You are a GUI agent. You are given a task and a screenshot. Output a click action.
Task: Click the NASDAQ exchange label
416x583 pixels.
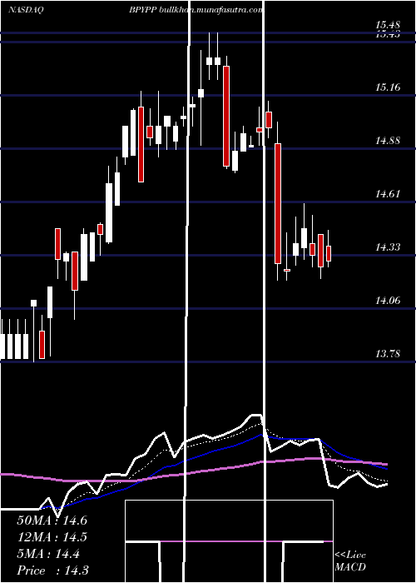pyautogui.click(x=26, y=10)
